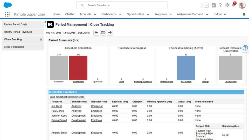Select Close Forecasting in sidebar
Screen dimensions: 249x140
(23, 47)
